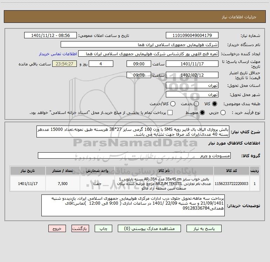Image resolution: width=270 pixels, height=262 pixels.
Task: Click the request creator name field
Action: coord(148,53)
